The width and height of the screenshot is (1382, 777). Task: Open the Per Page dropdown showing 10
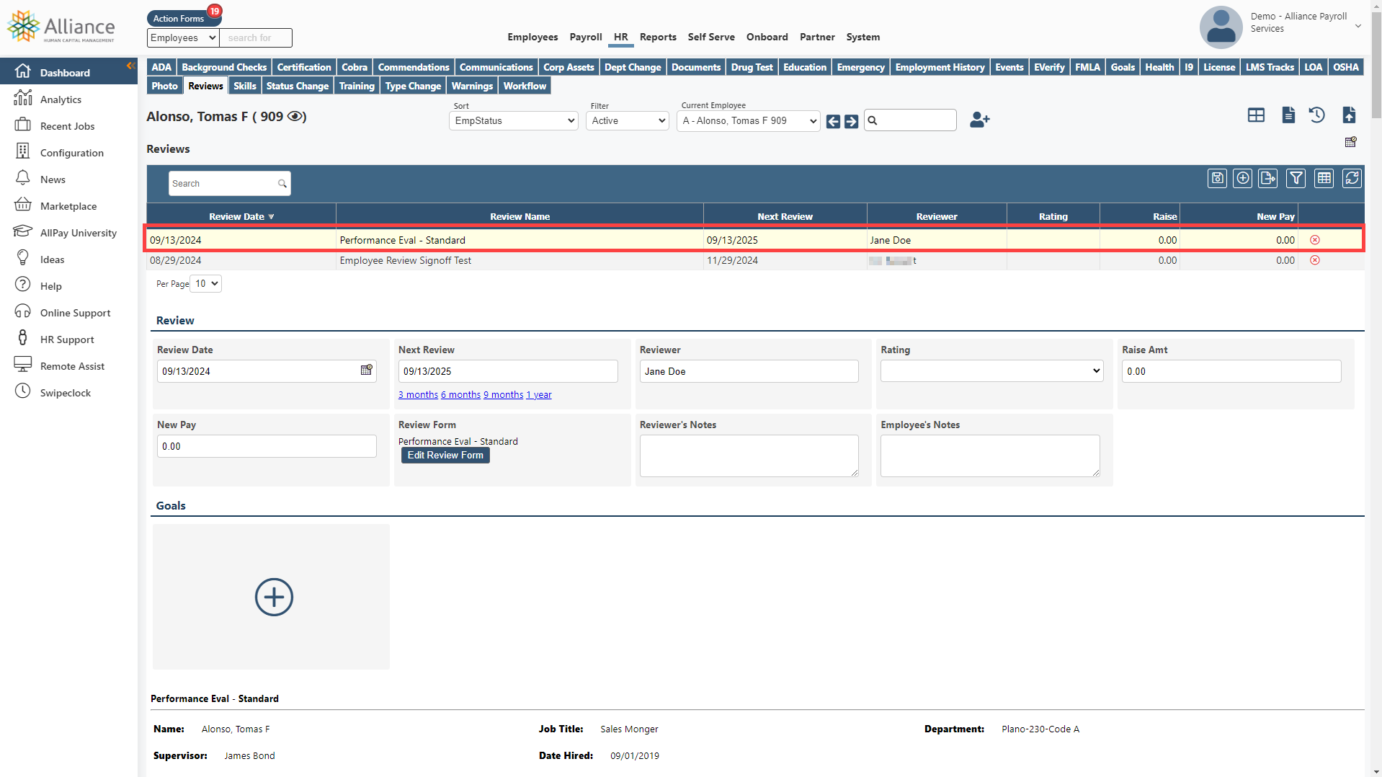click(205, 284)
